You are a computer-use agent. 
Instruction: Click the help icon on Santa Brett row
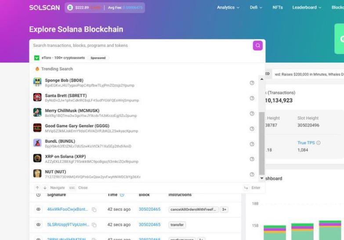point(252,98)
